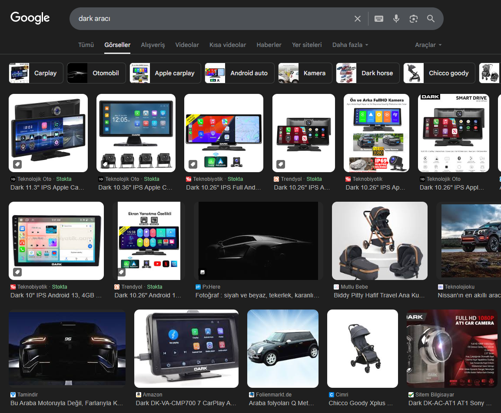
Task: Click the Mutlu Bebe favicon
Action: (336, 287)
